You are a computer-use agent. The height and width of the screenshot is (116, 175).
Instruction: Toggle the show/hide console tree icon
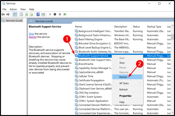pyautogui.click(x=14, y=14)
